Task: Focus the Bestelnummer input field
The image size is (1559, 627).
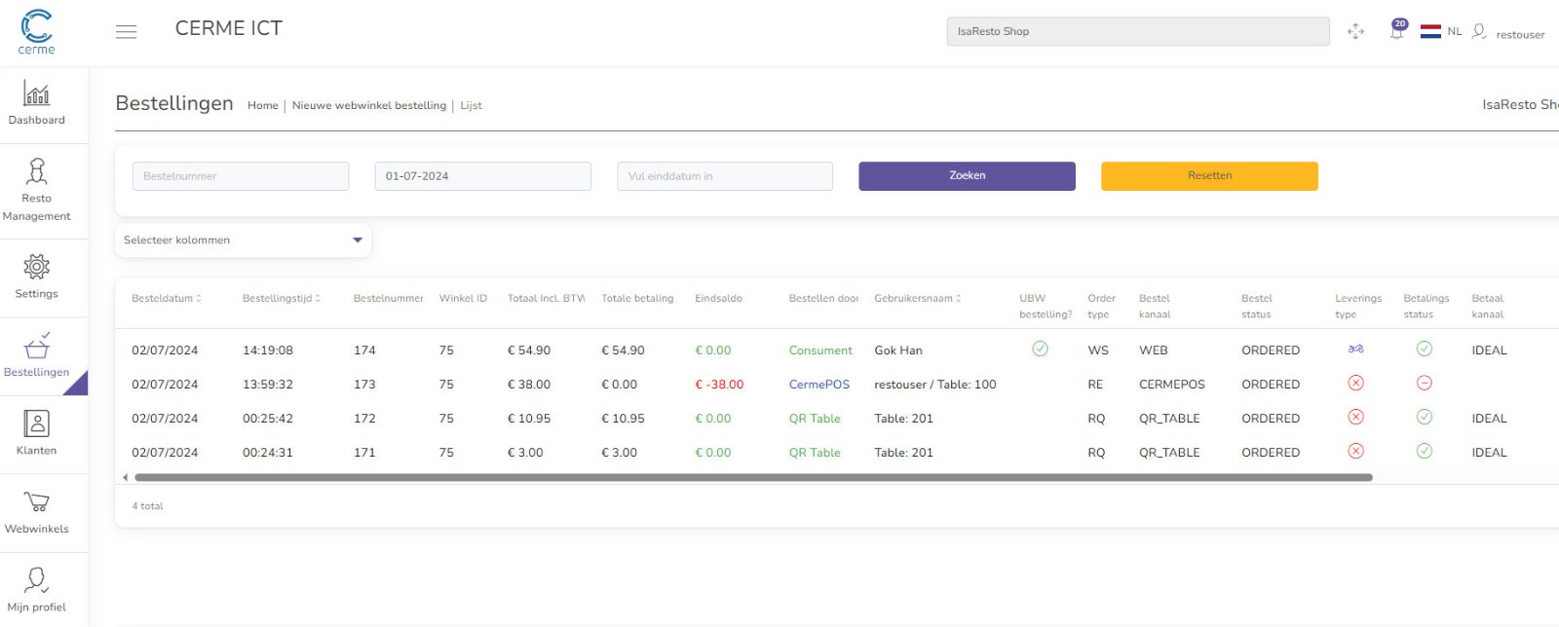Action: coord(241,176)
